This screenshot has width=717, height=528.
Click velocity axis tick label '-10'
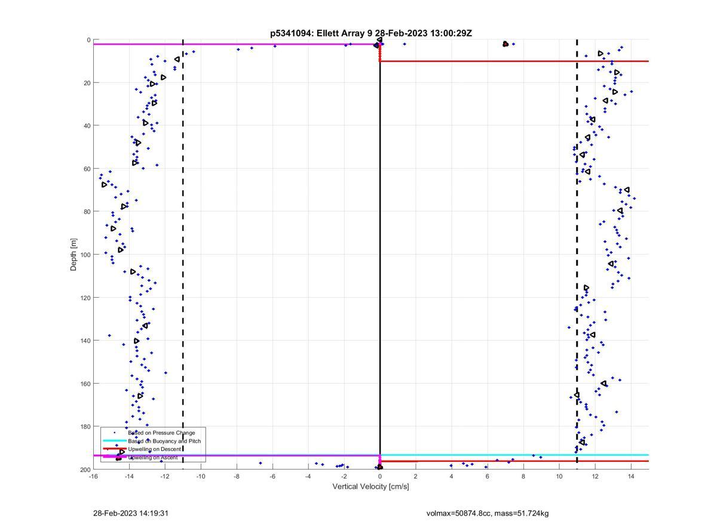(201, 476)
